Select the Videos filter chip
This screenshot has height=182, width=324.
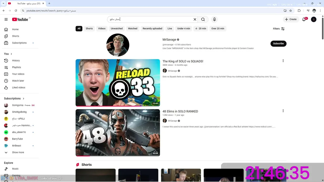(x=102, y=29)
